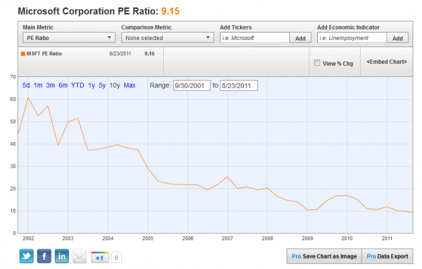422x269 pixels.
Task: Select the 3m time range
Action: coord(50,85)
